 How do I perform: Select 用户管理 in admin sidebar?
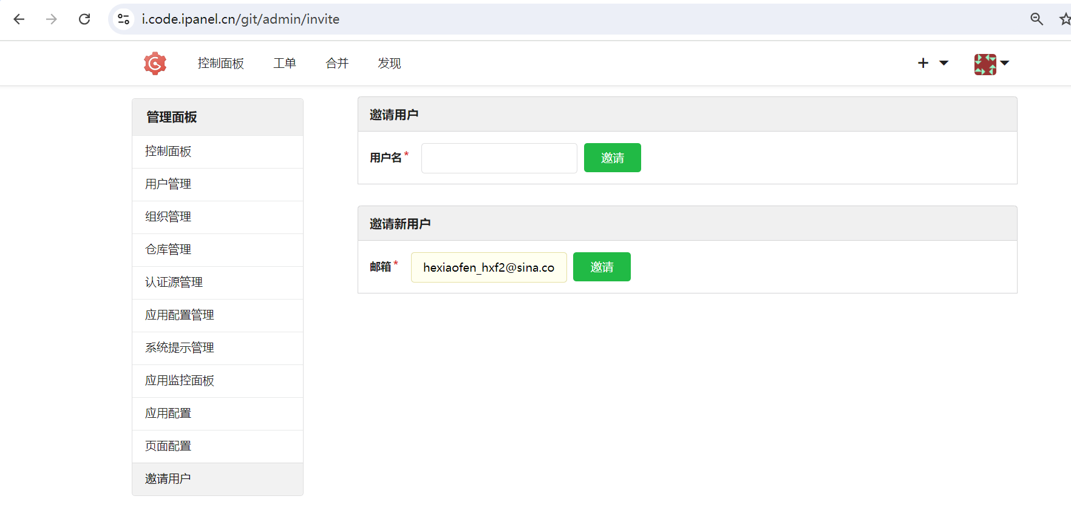coord(168,184)
